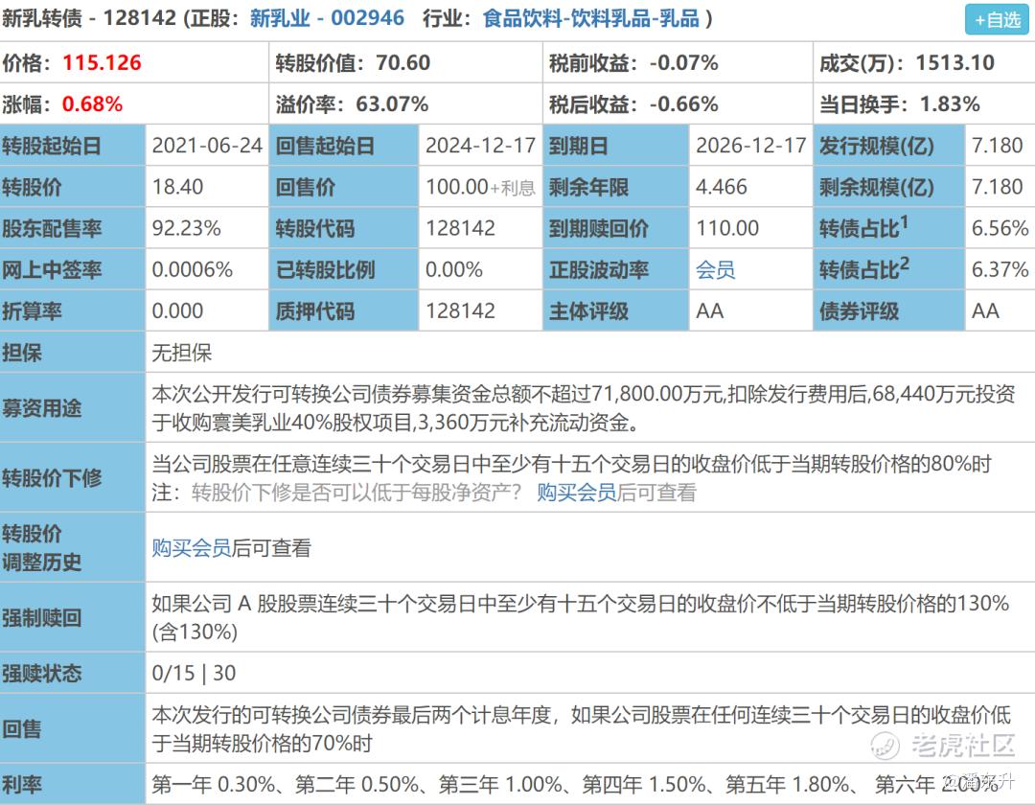Click the 转股代码 value 128142

click(x=460, y=228)
